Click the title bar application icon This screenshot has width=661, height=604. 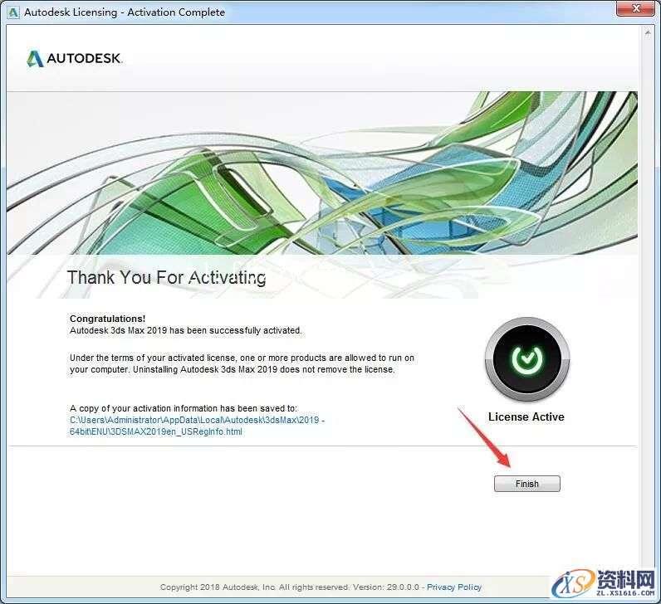[12, 12]
